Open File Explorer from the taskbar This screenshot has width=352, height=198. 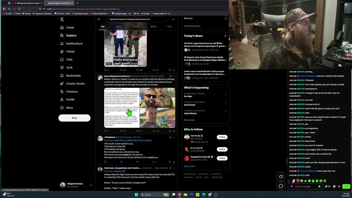[185, 195]
